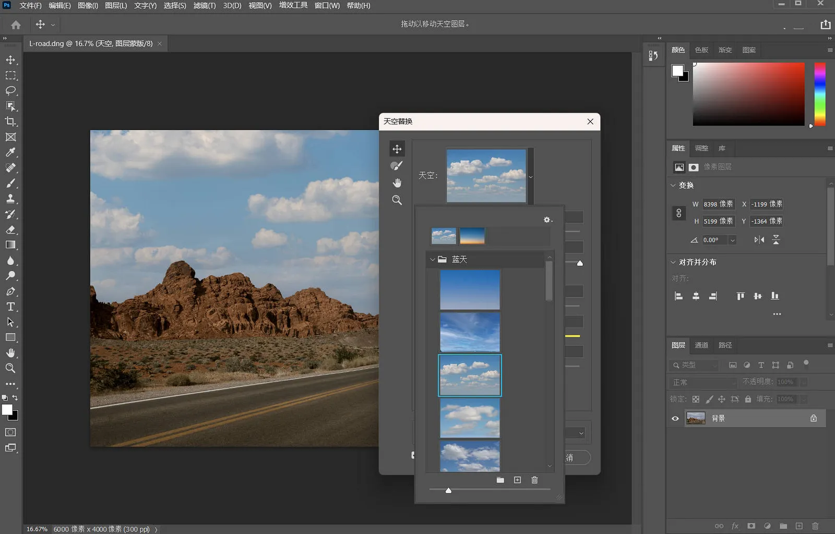Toggle lock transparent pixels
This screenshot has height=534, width=835.
coord(696,399)
